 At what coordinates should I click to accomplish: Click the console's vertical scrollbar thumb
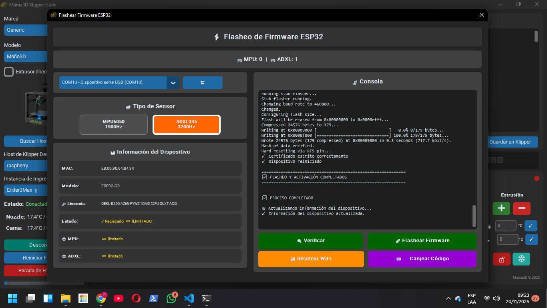(x=474, y=216)
